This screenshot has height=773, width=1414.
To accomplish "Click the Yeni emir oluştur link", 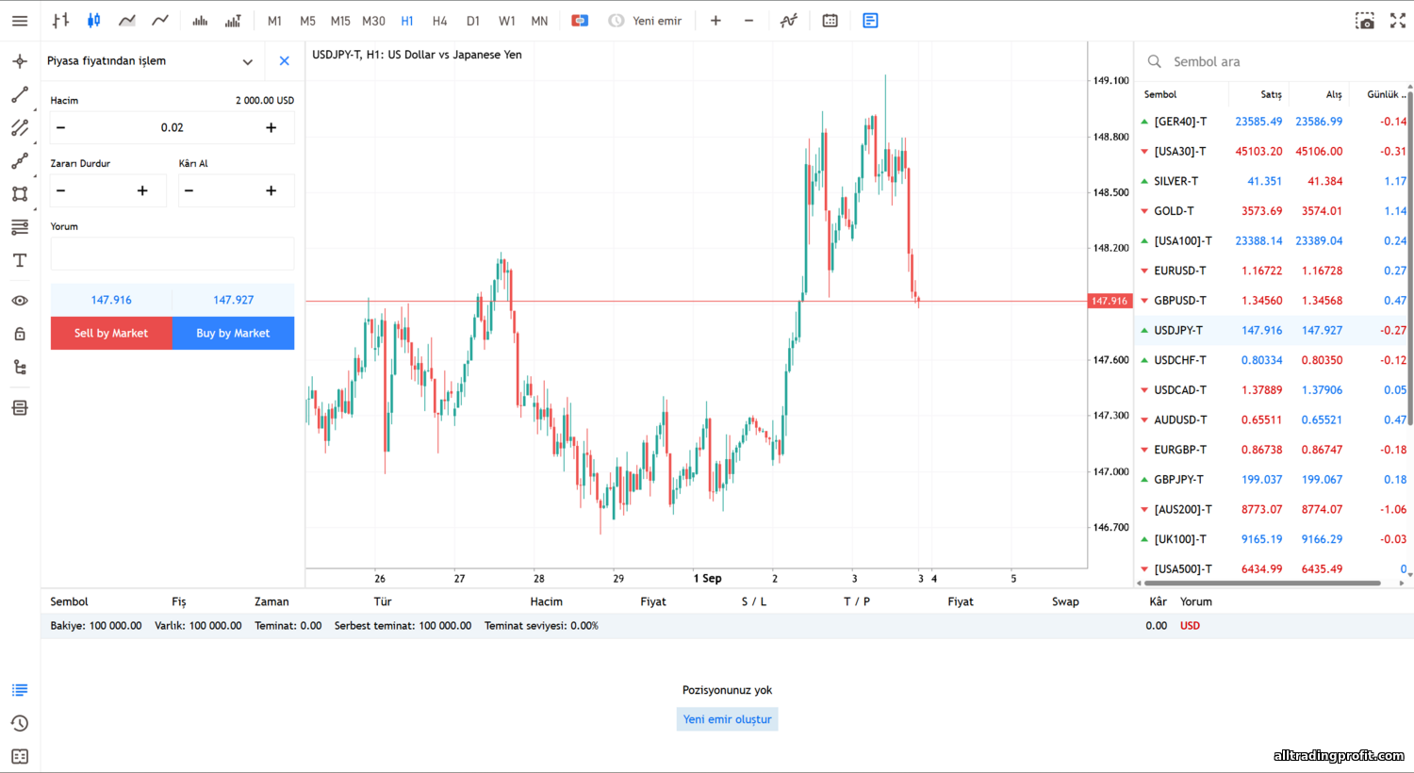I will point(727,719).
